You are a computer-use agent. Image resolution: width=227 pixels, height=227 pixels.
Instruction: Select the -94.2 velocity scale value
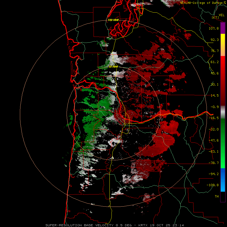pyautogui.click(x=214, y=174)
